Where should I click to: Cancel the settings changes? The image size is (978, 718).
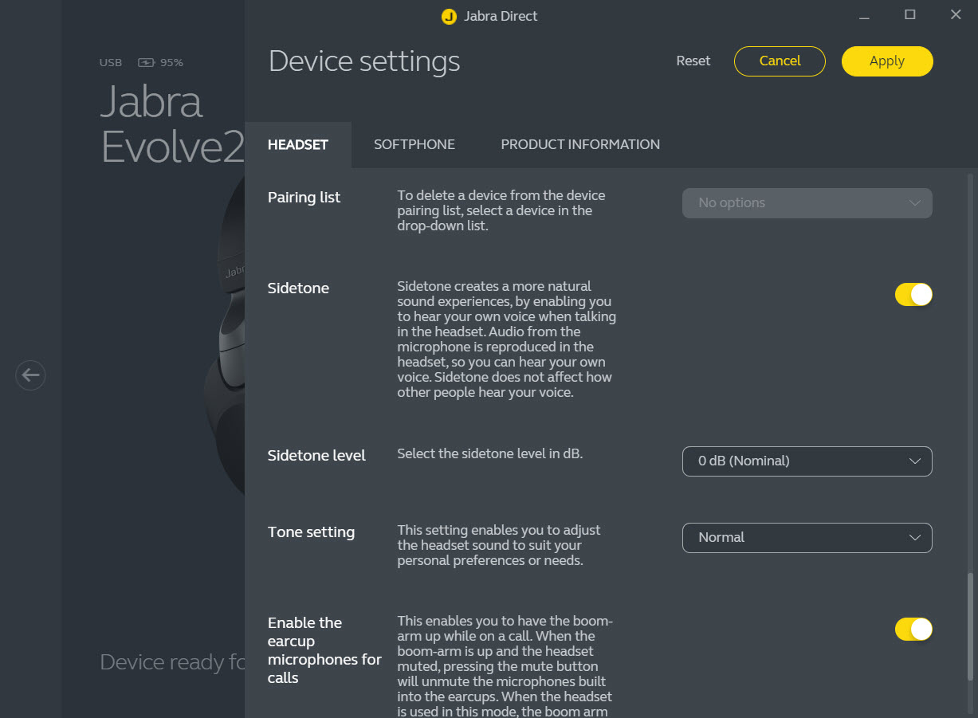780,61
